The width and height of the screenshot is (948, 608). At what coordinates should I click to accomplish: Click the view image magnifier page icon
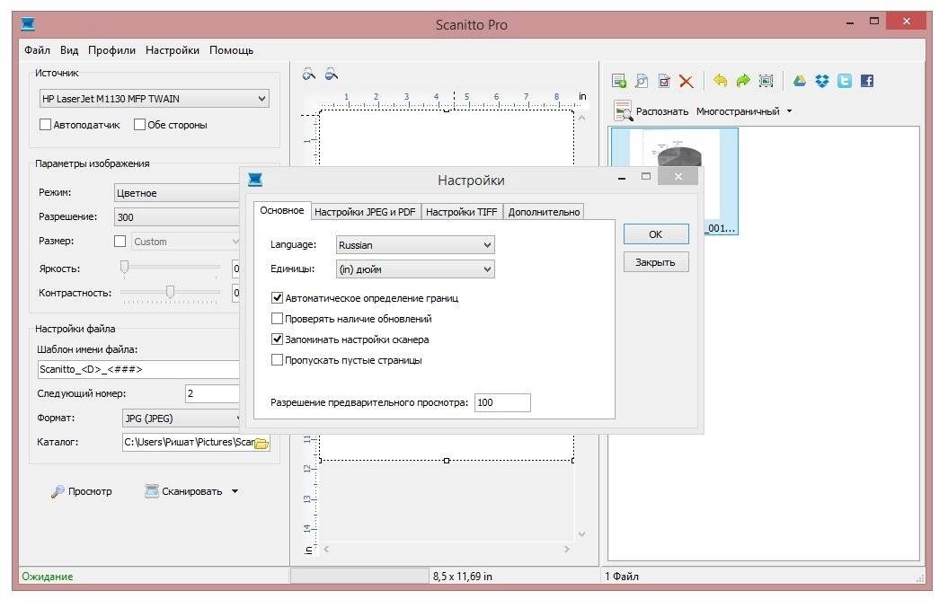tap(642, 81)
